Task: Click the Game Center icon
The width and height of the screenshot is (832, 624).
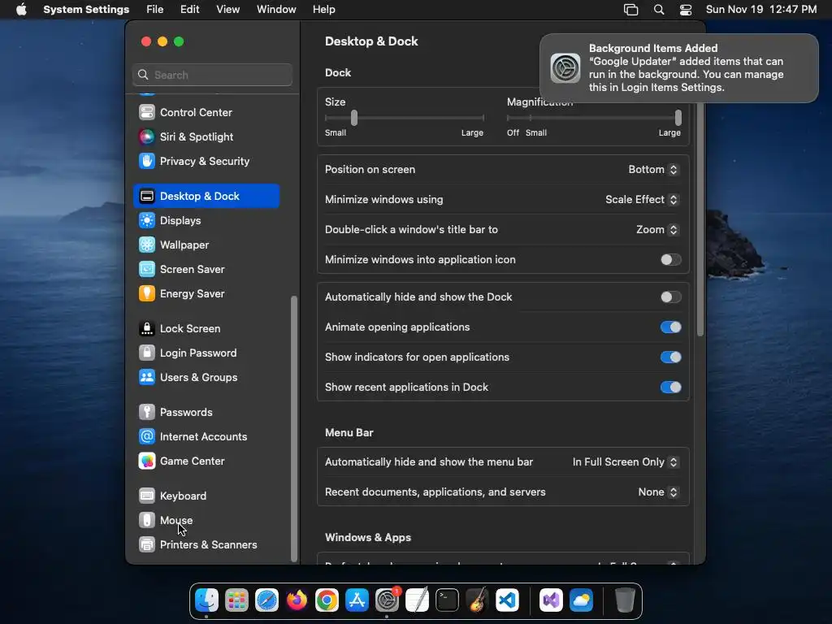Action: click(x=147, y=461)
